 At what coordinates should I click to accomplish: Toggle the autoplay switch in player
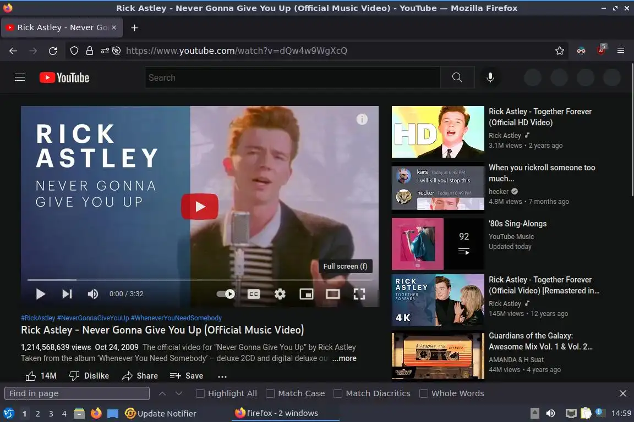[x=226, y=294]
